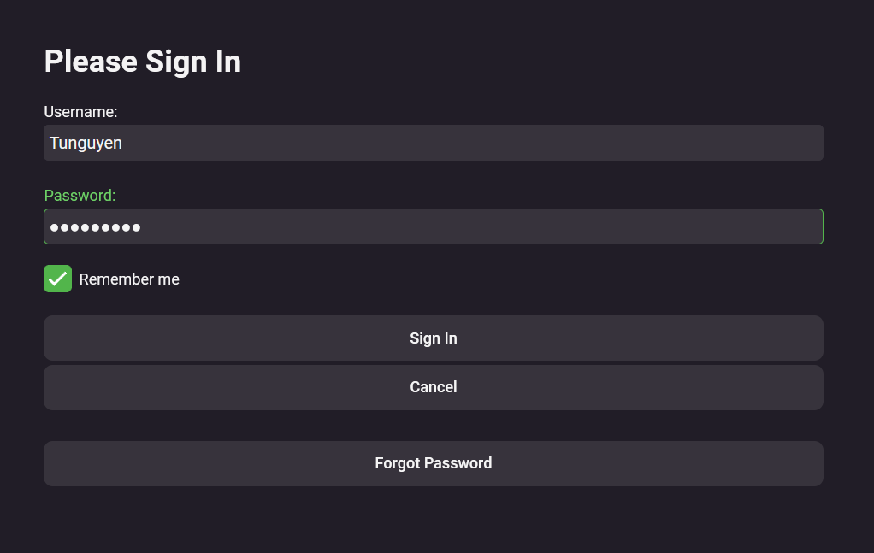Image resolution: width=874 pixels, height=553 pixels.
Task: Submit the login form with Sign In
Action: 433,338
